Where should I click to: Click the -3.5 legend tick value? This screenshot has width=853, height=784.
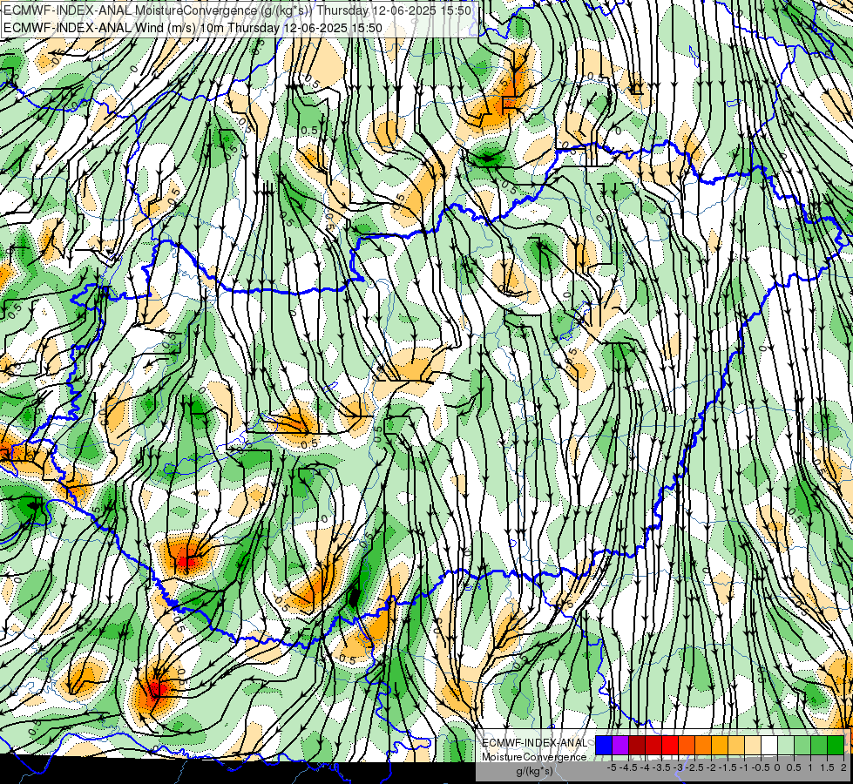coord(661,767)
